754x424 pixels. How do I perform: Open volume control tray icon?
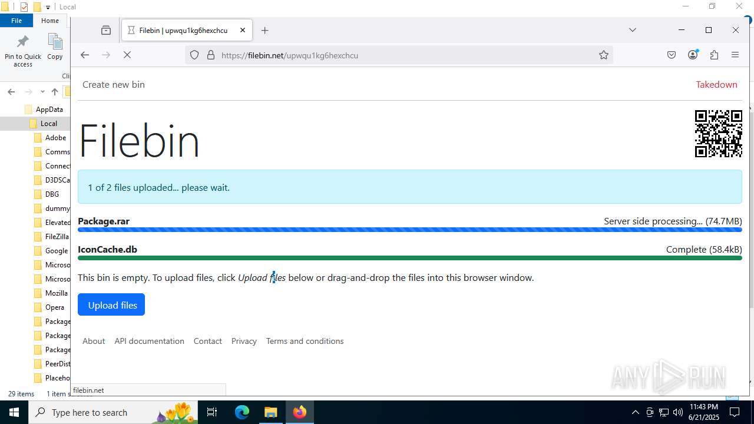(x=678, y=412)
